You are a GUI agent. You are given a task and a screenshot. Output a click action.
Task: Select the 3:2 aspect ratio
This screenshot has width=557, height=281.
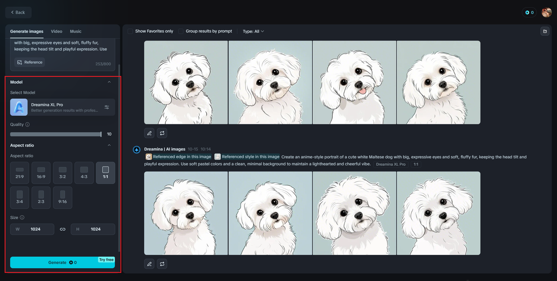click(63, 173)
